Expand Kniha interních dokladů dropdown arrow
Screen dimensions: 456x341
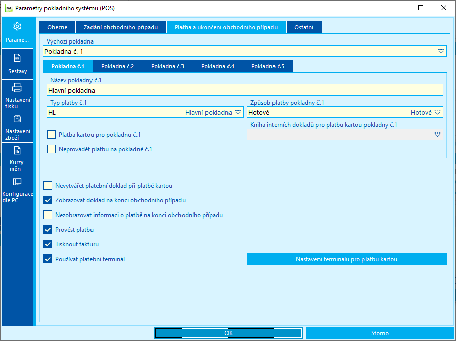tap(438, 135)
